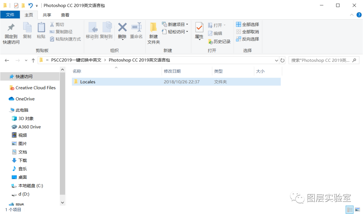Open the New item dropdown

coord(175,25)
